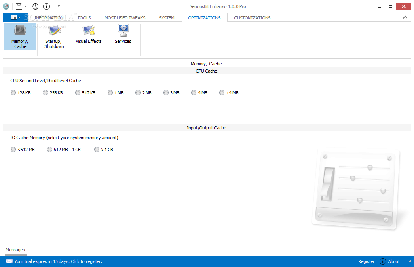Select 256 KB CPU cache option
This screenshot has height=267, width=414.
tap(53, 93)
